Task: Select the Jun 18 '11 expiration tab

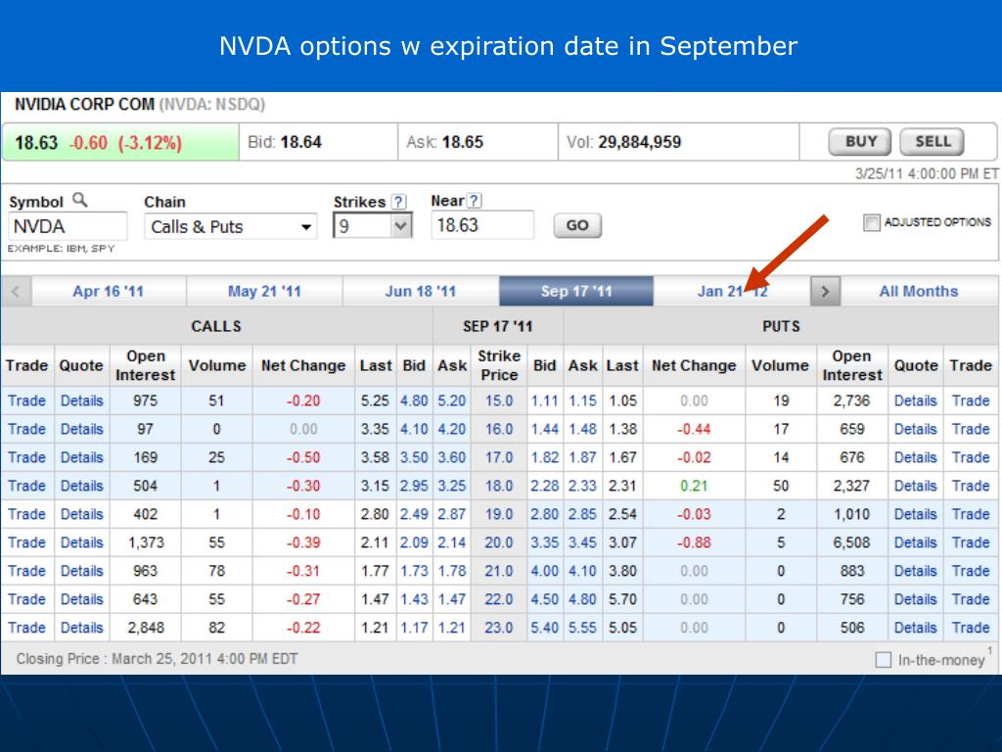Action: [x=421, y=292]
